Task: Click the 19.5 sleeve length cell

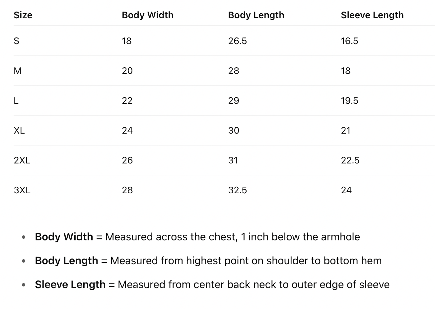Action: (x=350, y=100)
